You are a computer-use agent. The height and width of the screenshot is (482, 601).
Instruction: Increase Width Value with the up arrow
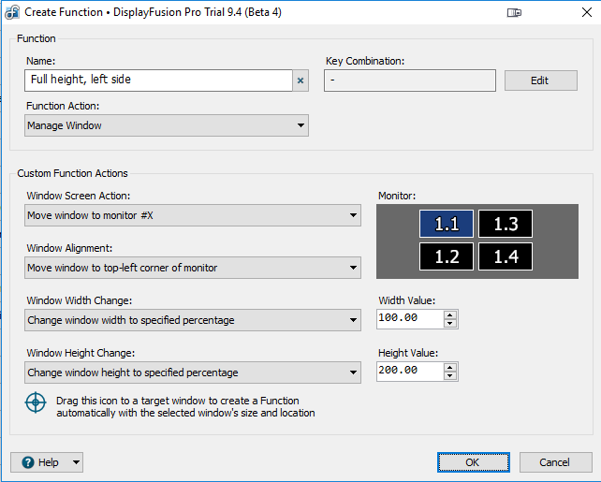[x=450, y=314]
